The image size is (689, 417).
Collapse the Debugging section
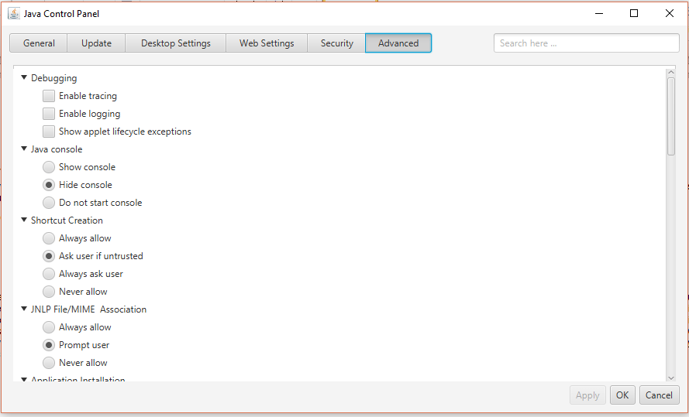(24, 77)
